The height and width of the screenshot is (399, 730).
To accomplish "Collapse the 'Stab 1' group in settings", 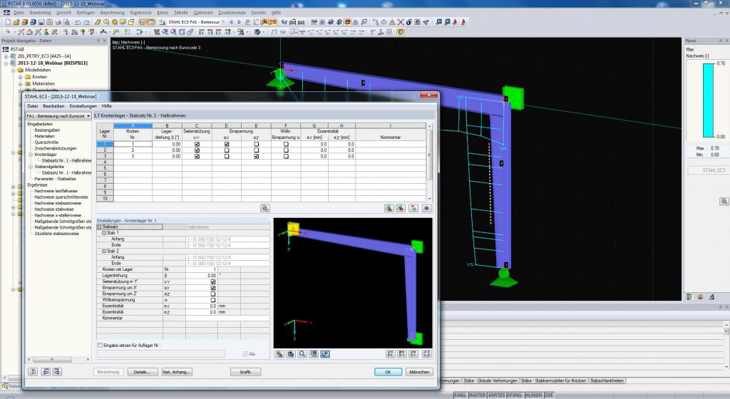I will click(x=105, y=233).
